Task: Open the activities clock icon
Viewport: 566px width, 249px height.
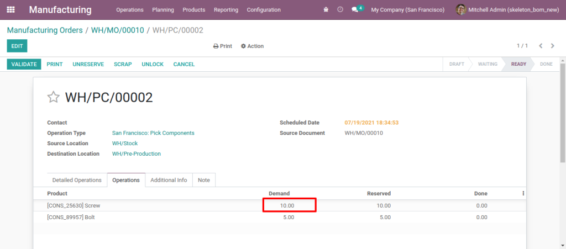Action: pos(340,9)
